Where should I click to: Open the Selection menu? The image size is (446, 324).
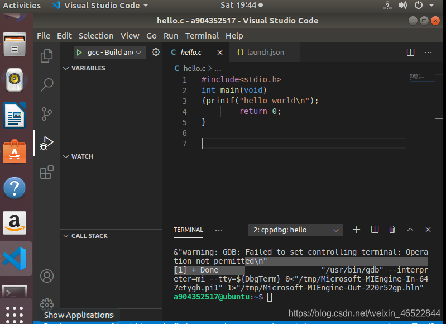coord(96,36)
